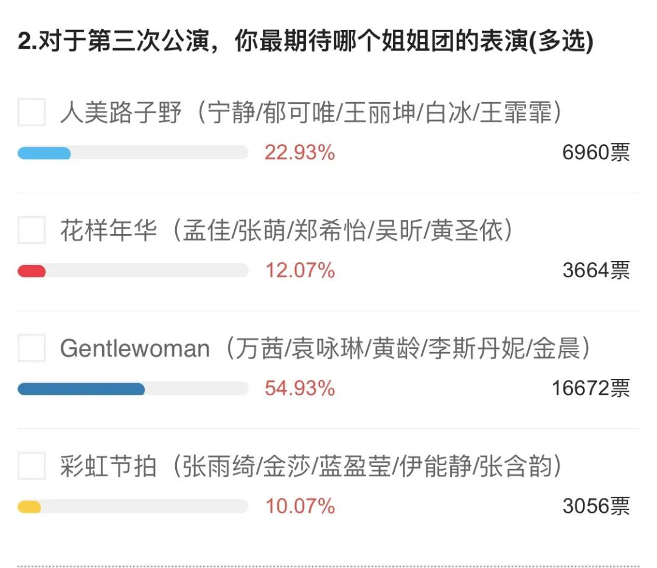This screenshot has height=568, width=657.
Task: Select the Gentlewoman team label text
Action: (325, 348)
